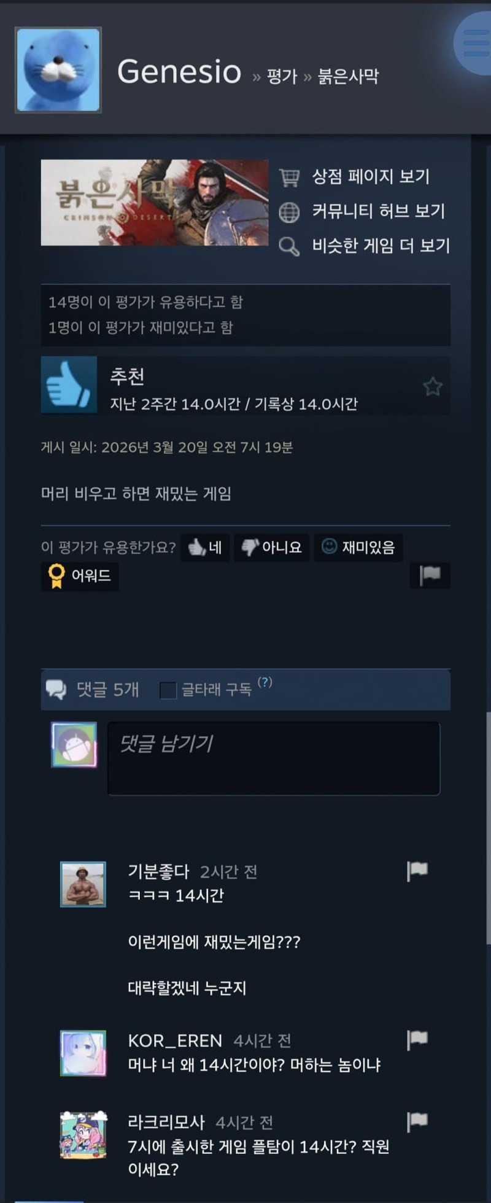This screenshot has height=1203, width=491.
Task: Click the shopping cart store page icon
Action: click(289, 177)
